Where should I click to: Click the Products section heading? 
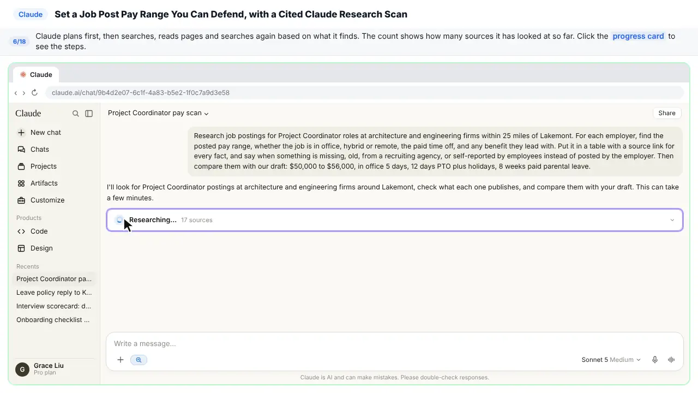pyautogui.click(x=29, y=218)
